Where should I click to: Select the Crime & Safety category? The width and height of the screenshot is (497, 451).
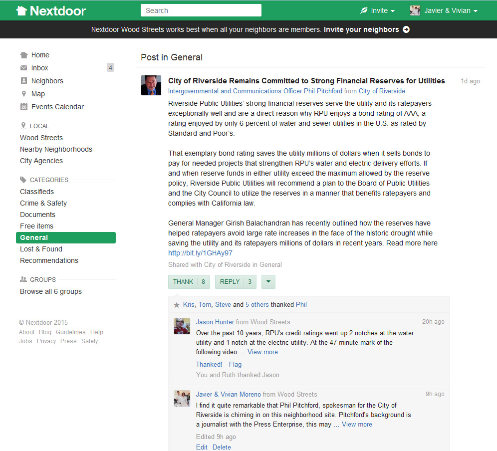43,203
